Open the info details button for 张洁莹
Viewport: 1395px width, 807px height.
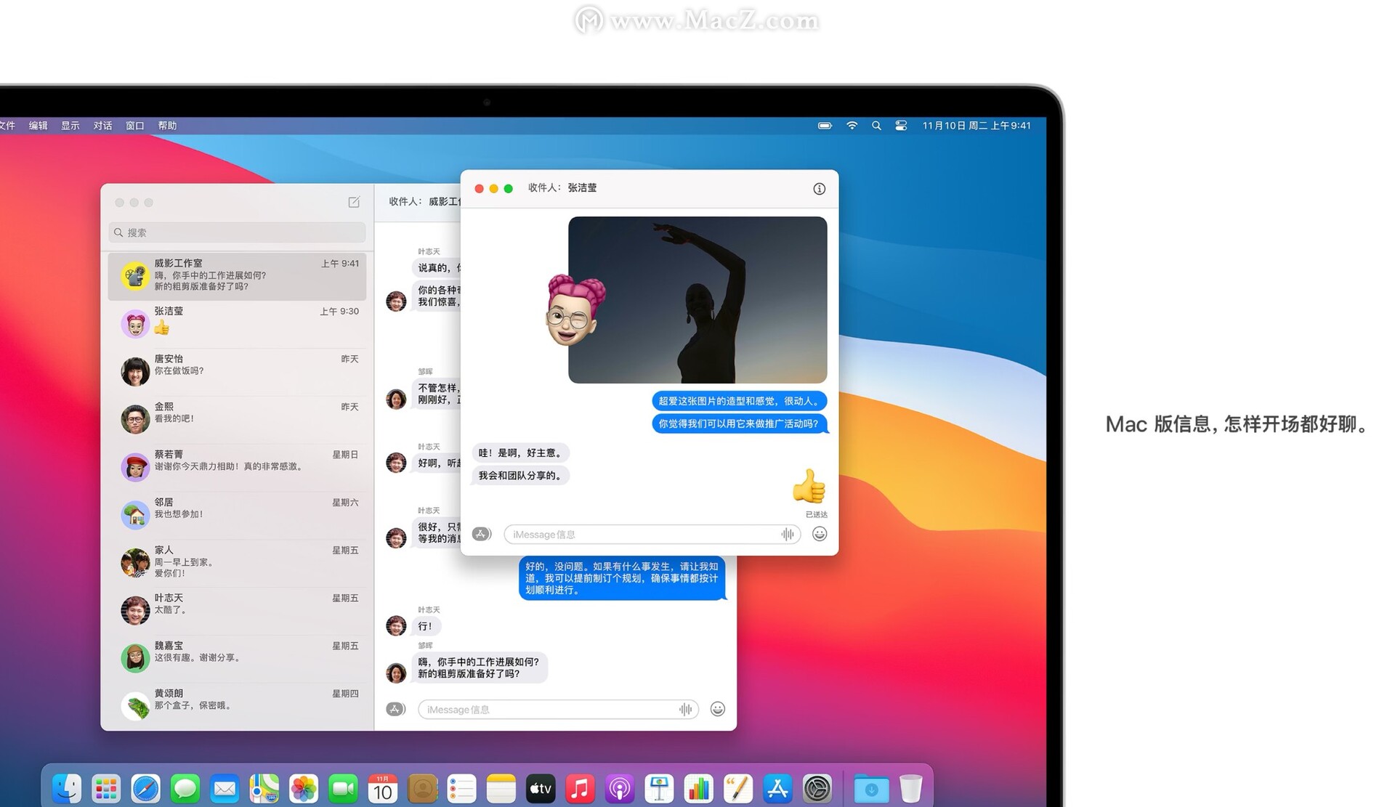point(819,189)
